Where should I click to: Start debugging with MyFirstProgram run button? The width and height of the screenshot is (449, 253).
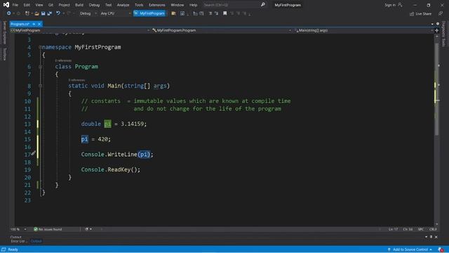149,13
